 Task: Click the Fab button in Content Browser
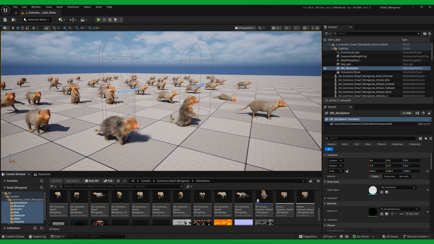click(x=108, y=181)
